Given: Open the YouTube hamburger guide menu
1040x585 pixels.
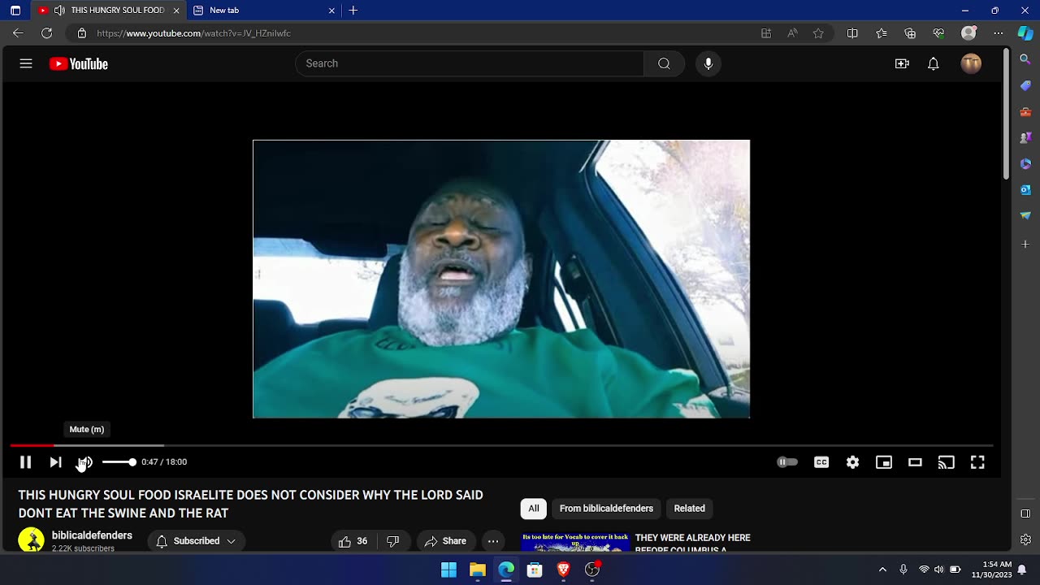Looking at the screenshot, I should (x=26, y=63).
